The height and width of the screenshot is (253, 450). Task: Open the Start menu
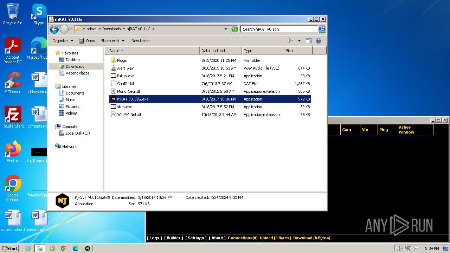tap(9, 248)
